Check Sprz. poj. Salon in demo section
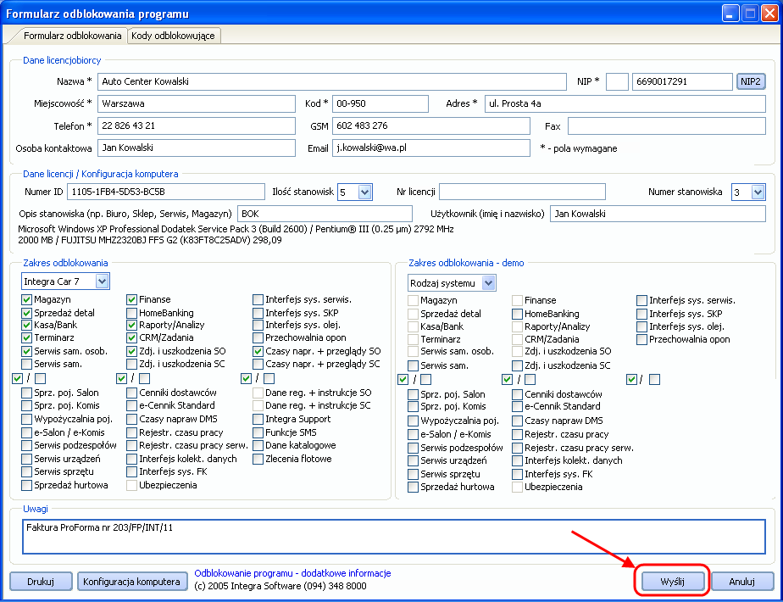 click(x=414, y=394)
